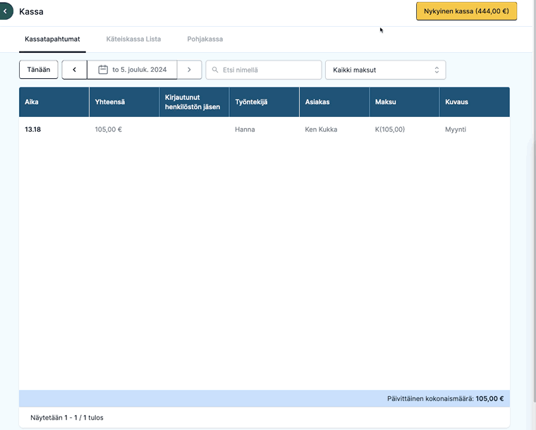
Task: Click the 105,00 € total cell in the row
Action: pyautogui.click(x=109, y=129)
